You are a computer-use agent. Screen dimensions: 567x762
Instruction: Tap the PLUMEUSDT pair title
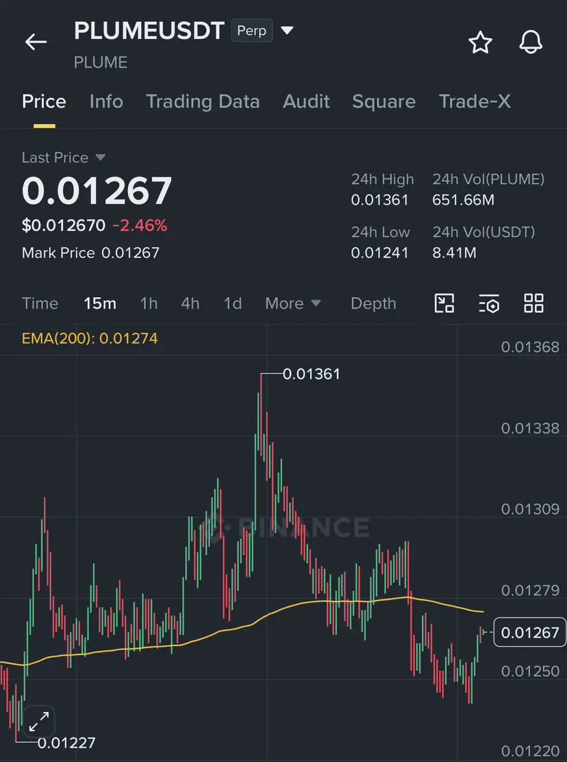pyautogui.click(x=149, y=31)
